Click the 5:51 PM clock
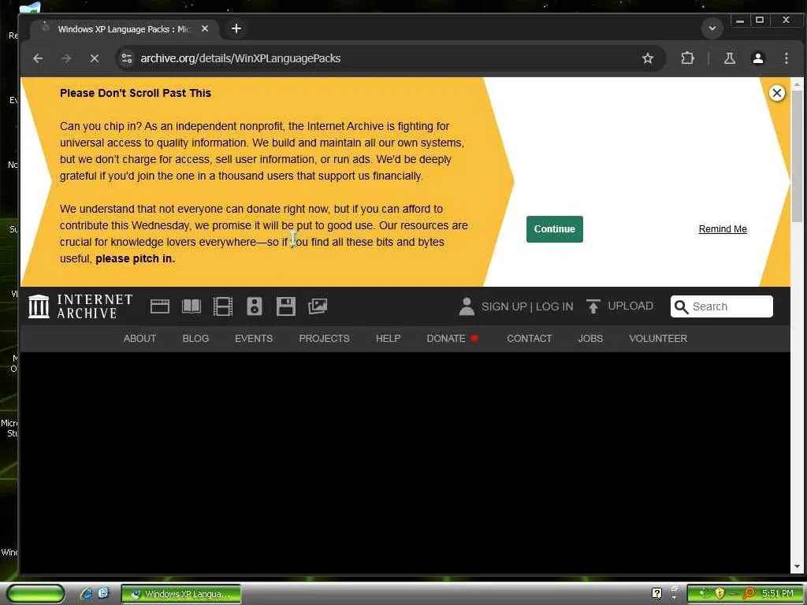807x605 pixels. pos(778,594)
